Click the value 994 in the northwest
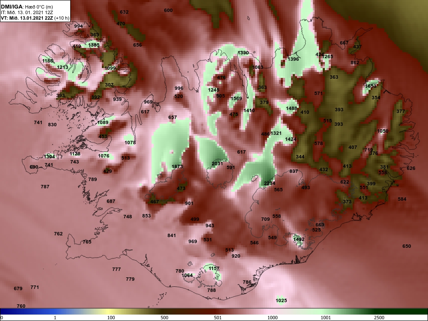 [x=78, y=26]
